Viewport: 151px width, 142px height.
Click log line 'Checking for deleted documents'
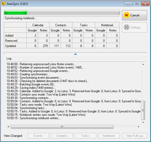click(x=47, y=81)
